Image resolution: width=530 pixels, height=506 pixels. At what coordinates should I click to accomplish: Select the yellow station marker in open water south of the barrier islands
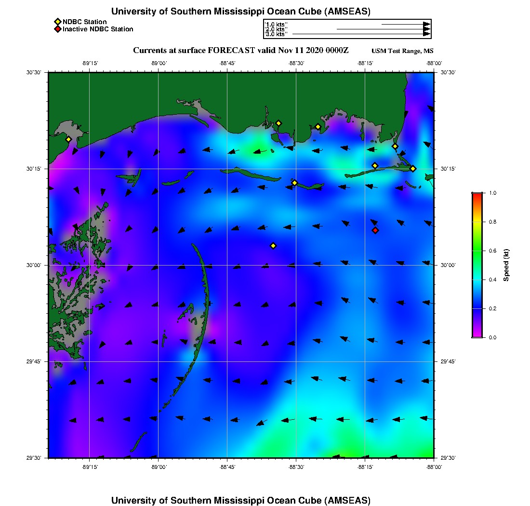click(273, 246)
